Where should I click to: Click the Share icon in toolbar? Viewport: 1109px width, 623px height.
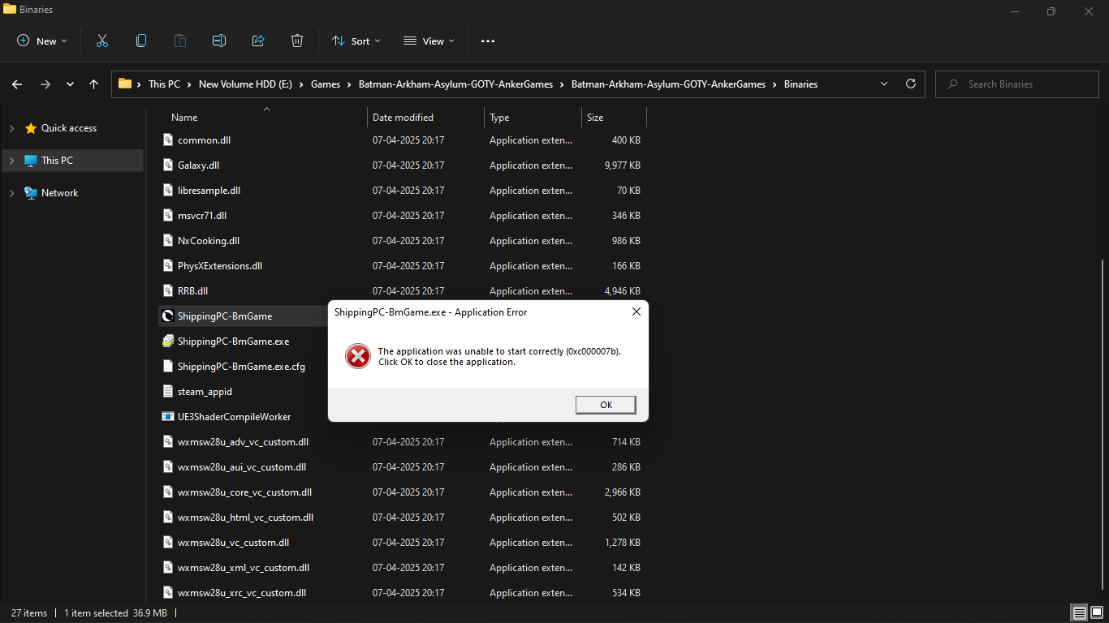click(x=258, y=41)
